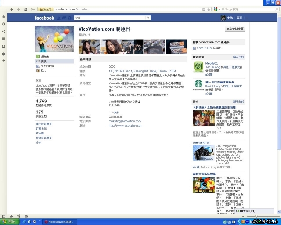Open the chat bar showing (14)
The image size is (281, 225).
(254, 211)
